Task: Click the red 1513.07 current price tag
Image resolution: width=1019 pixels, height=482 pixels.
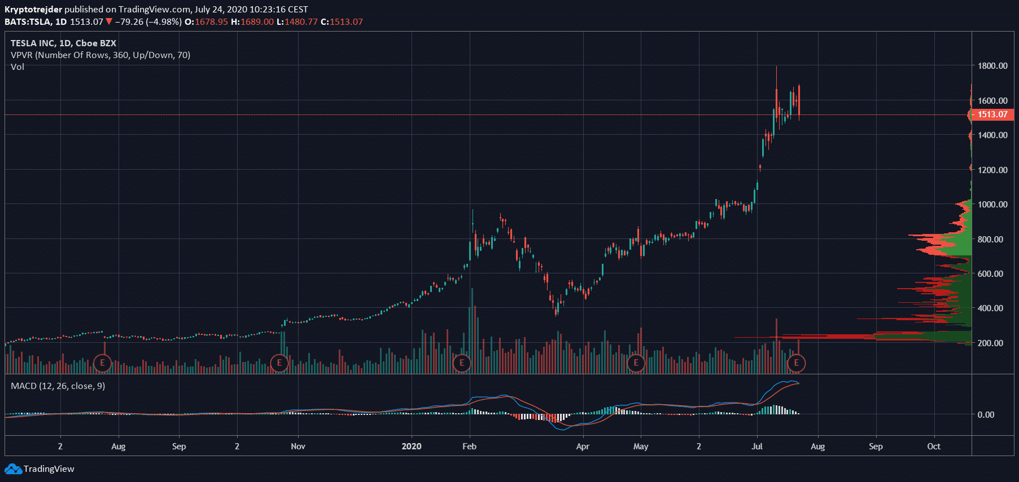Action: point(992,114)
